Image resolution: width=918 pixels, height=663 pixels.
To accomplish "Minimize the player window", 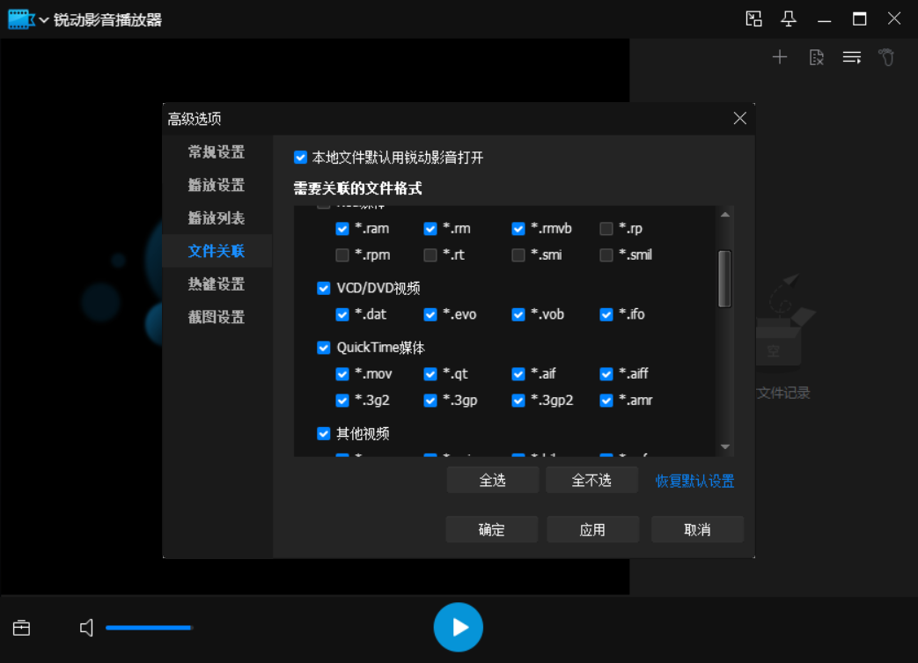I will pyautogui.click(x=825, y=19).
